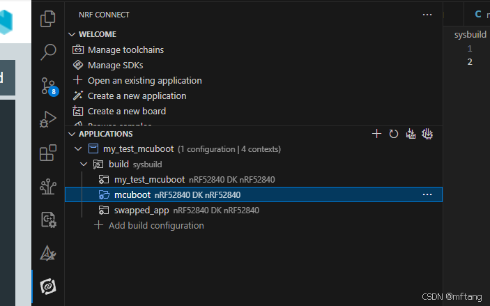Choose Create a new application
Image resolution: width=490 pixels, height=306 pixels.
coord(137,95)
